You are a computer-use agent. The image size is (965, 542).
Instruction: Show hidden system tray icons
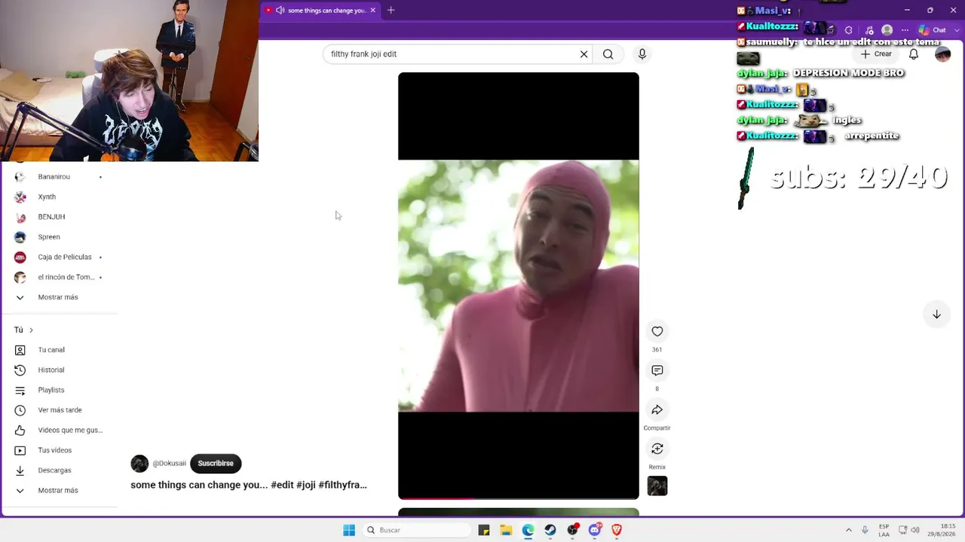848,530
